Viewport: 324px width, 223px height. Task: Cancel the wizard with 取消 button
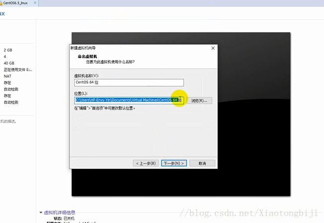click(x=202, y=163)
